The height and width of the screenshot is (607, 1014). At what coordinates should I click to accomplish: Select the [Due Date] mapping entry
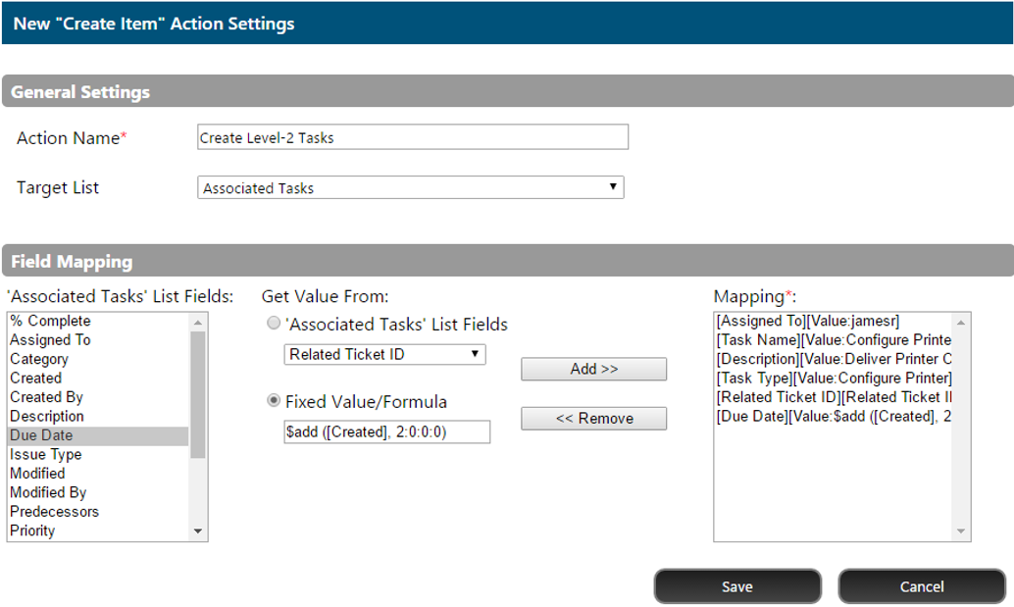click(834, 417)
